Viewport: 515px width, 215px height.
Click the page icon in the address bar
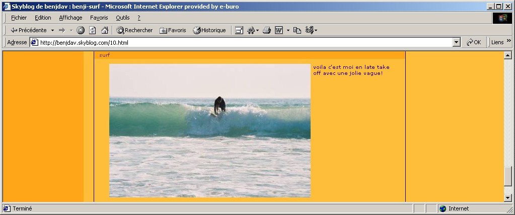point(35,42)
